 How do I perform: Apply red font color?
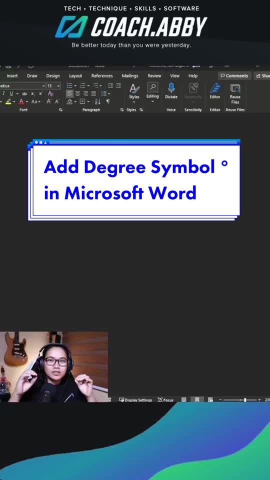(21, 101)
